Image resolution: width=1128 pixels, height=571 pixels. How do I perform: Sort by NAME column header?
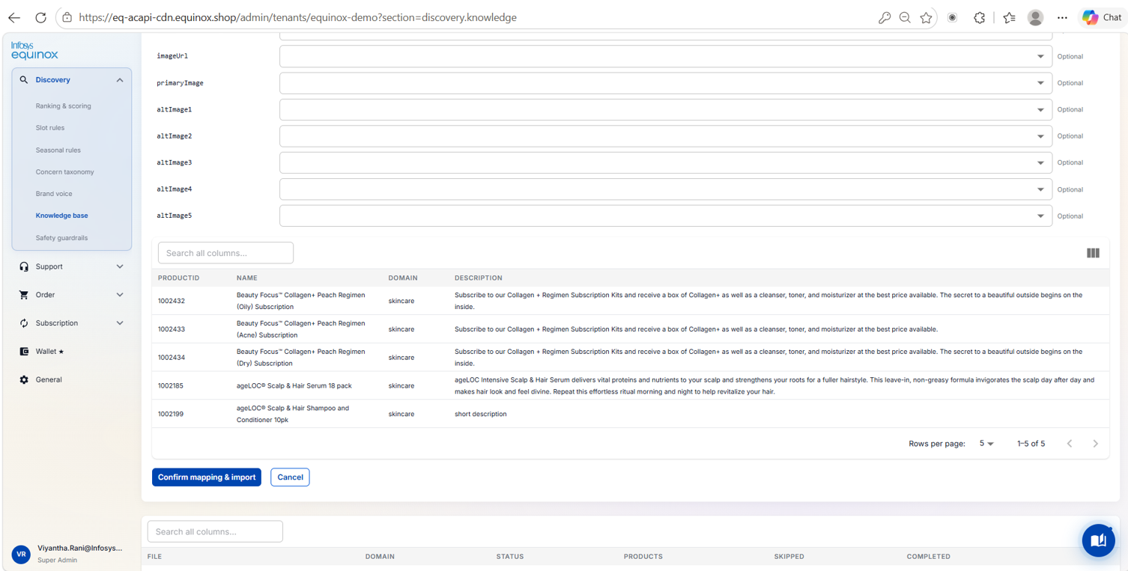pyautogui.click(x=247, y=278)
